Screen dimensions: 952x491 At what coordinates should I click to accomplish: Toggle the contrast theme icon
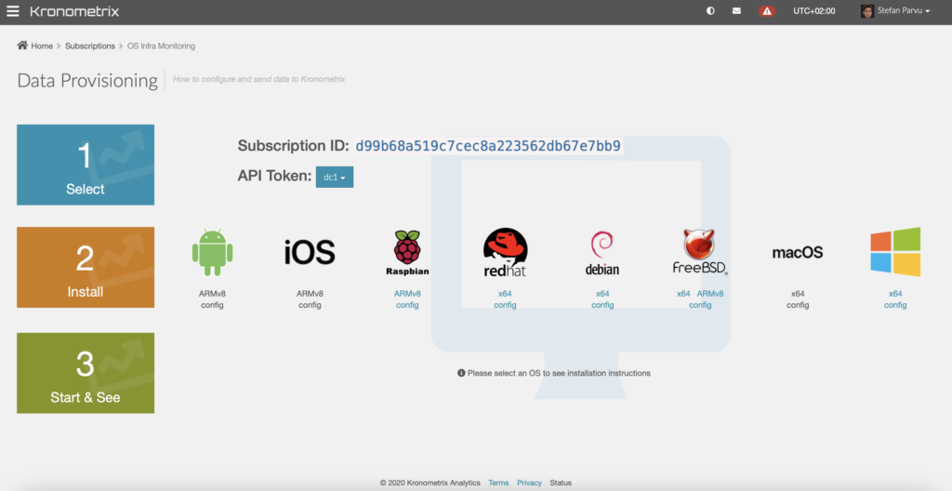coord(710,11)
